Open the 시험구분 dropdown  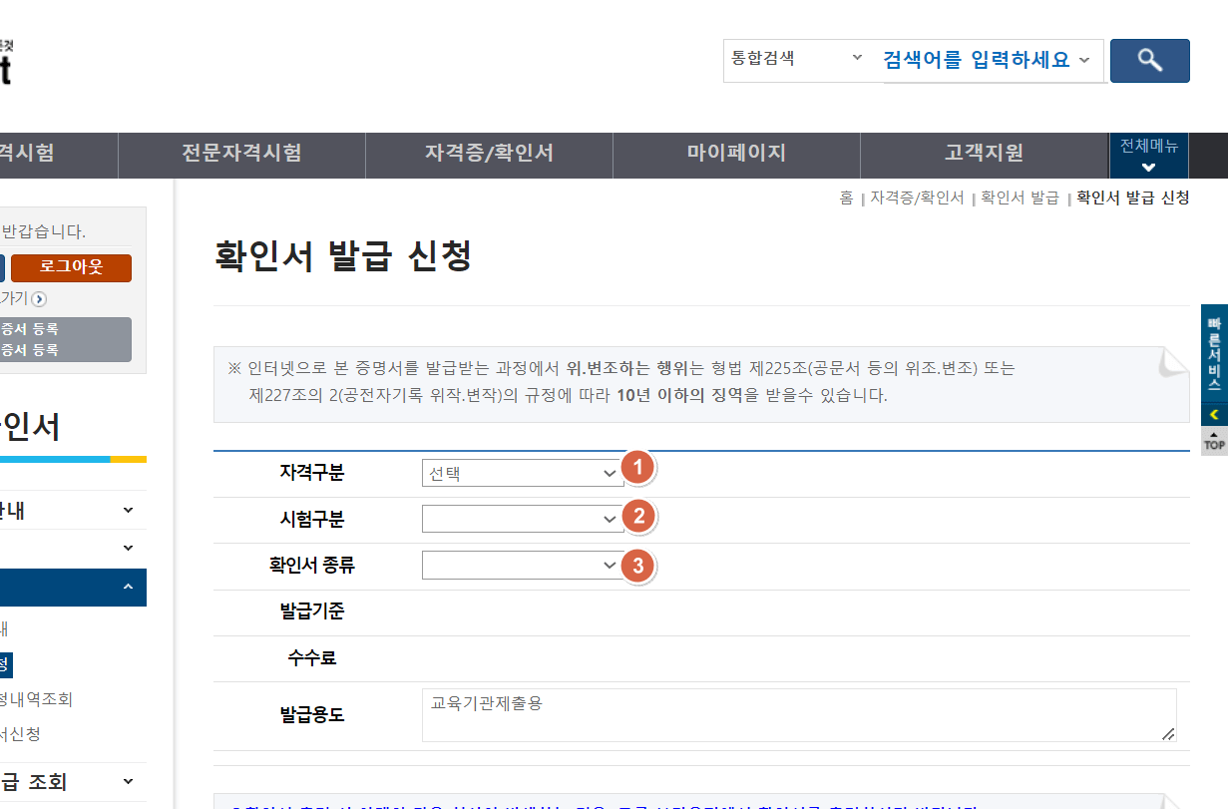tap(522, 519)
